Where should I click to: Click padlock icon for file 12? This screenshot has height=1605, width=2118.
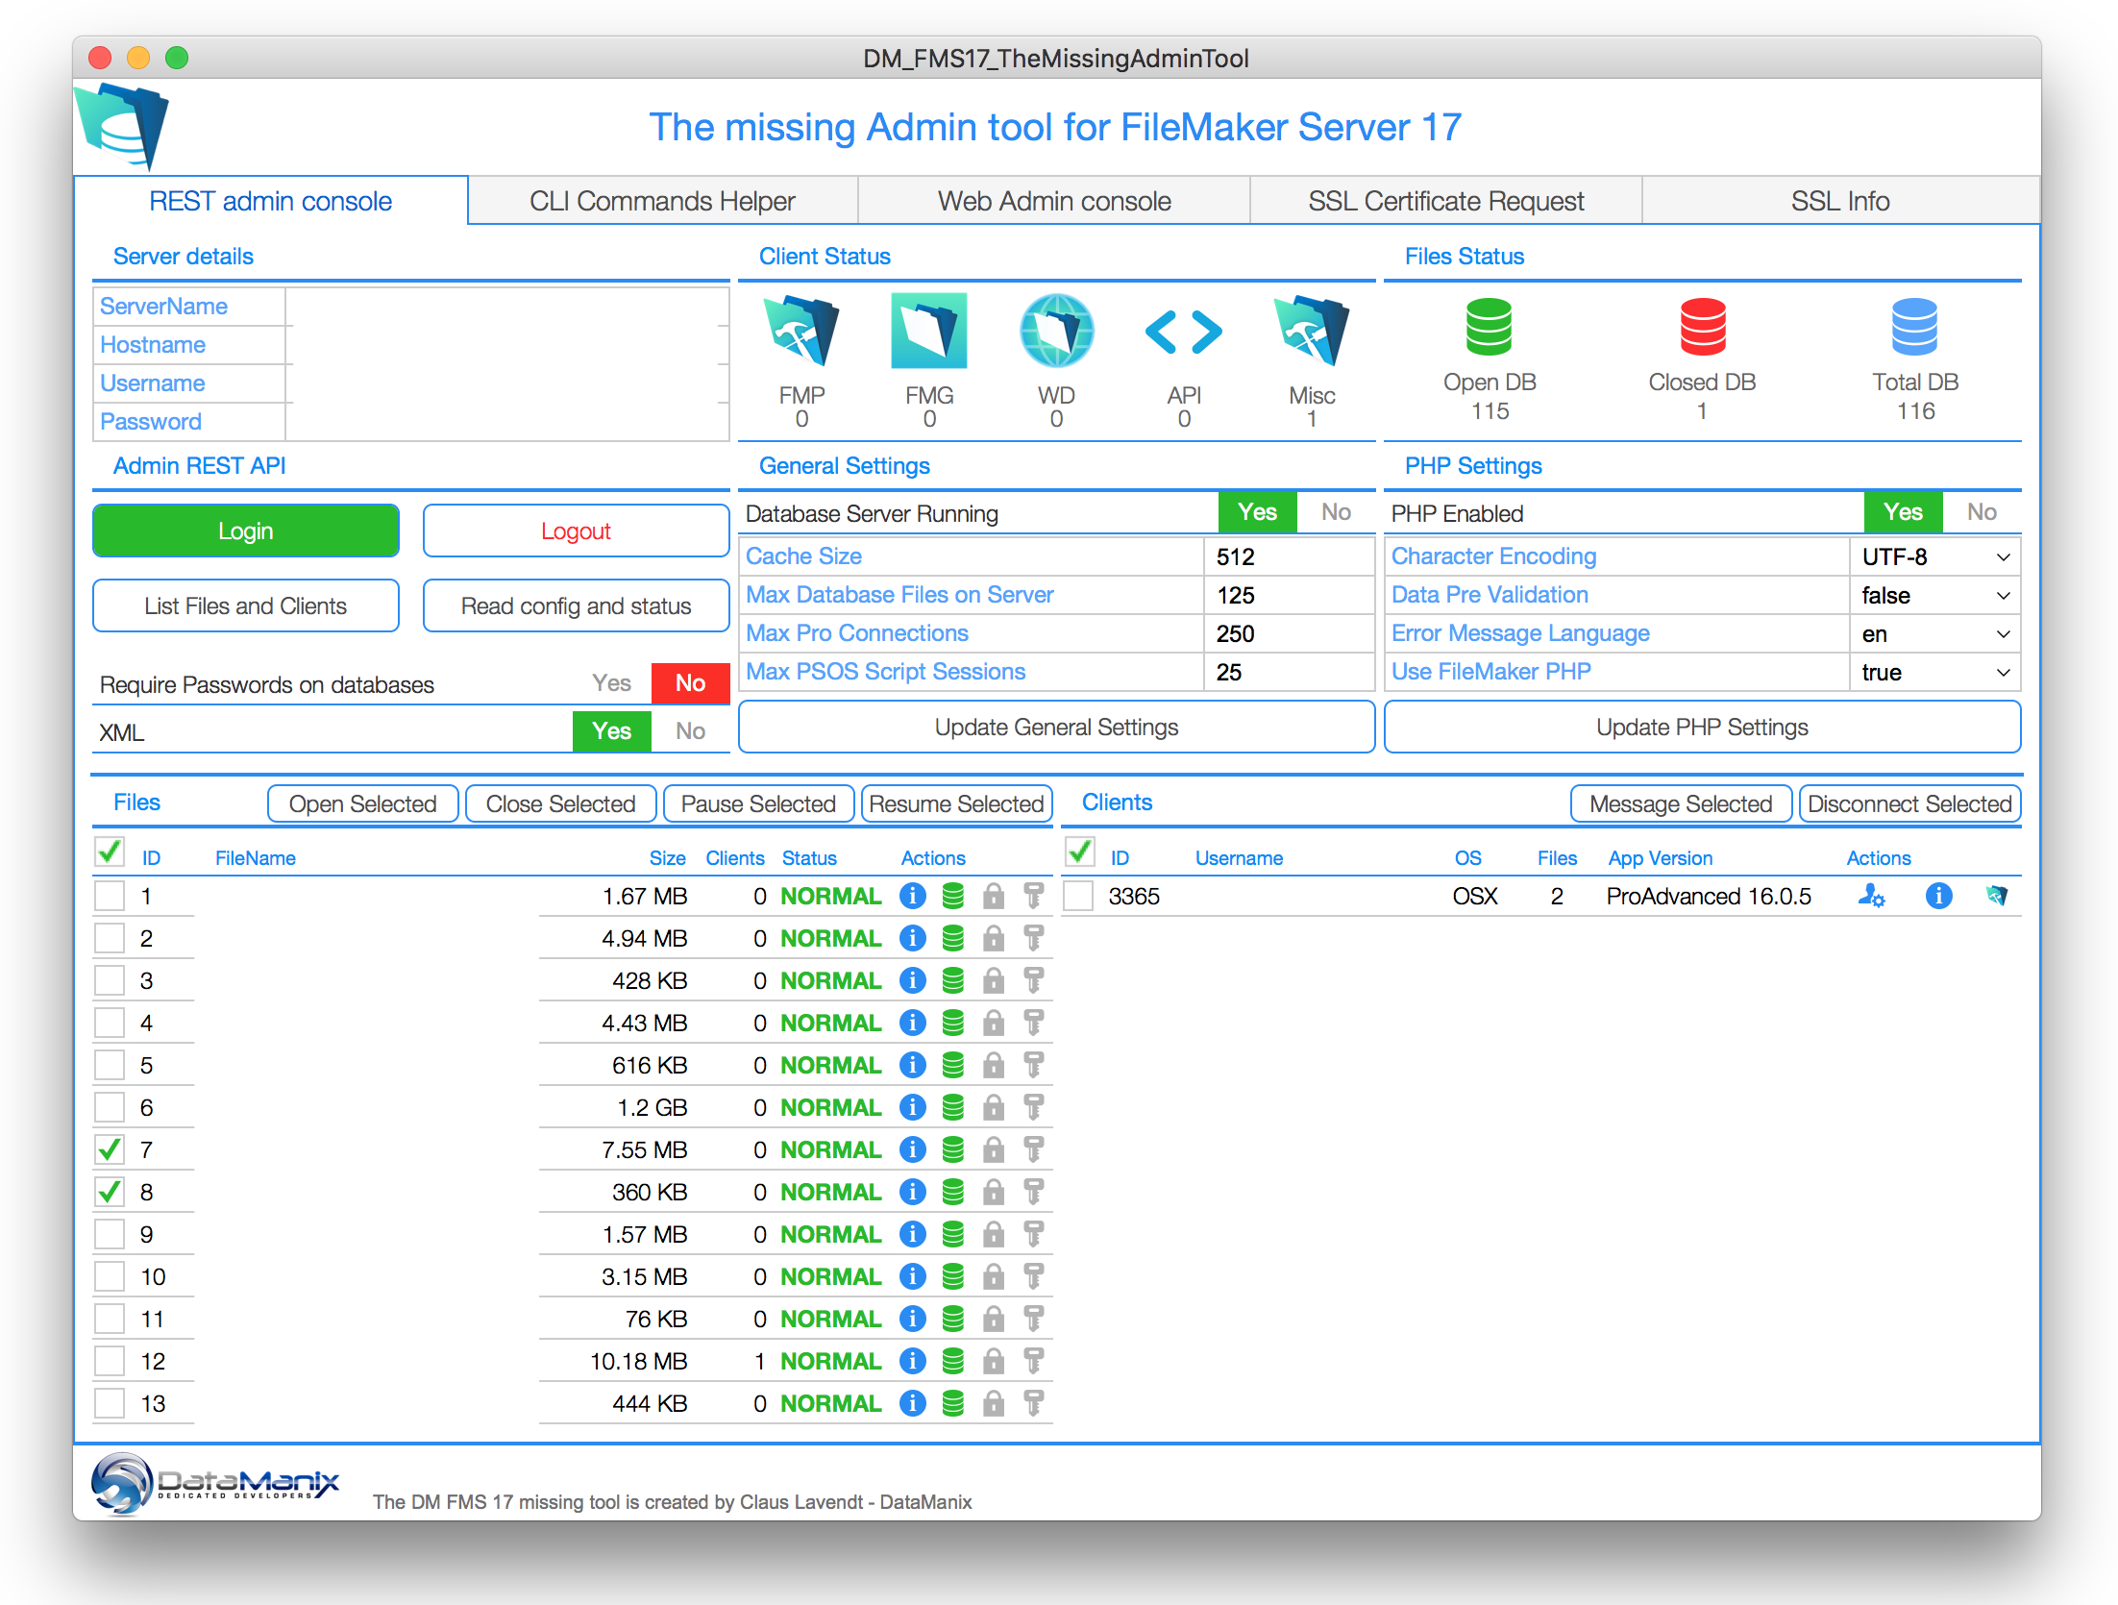click(x=994, y=1361)
